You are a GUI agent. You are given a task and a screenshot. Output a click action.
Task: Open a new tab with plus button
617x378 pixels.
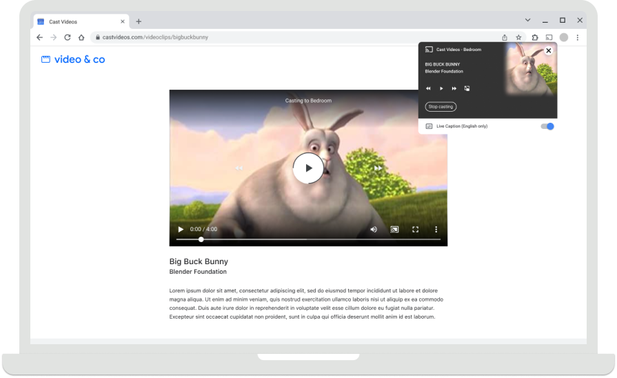[139, 21]
